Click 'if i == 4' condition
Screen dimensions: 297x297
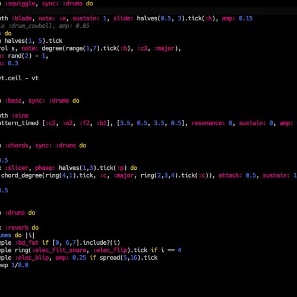pos(166,250)
